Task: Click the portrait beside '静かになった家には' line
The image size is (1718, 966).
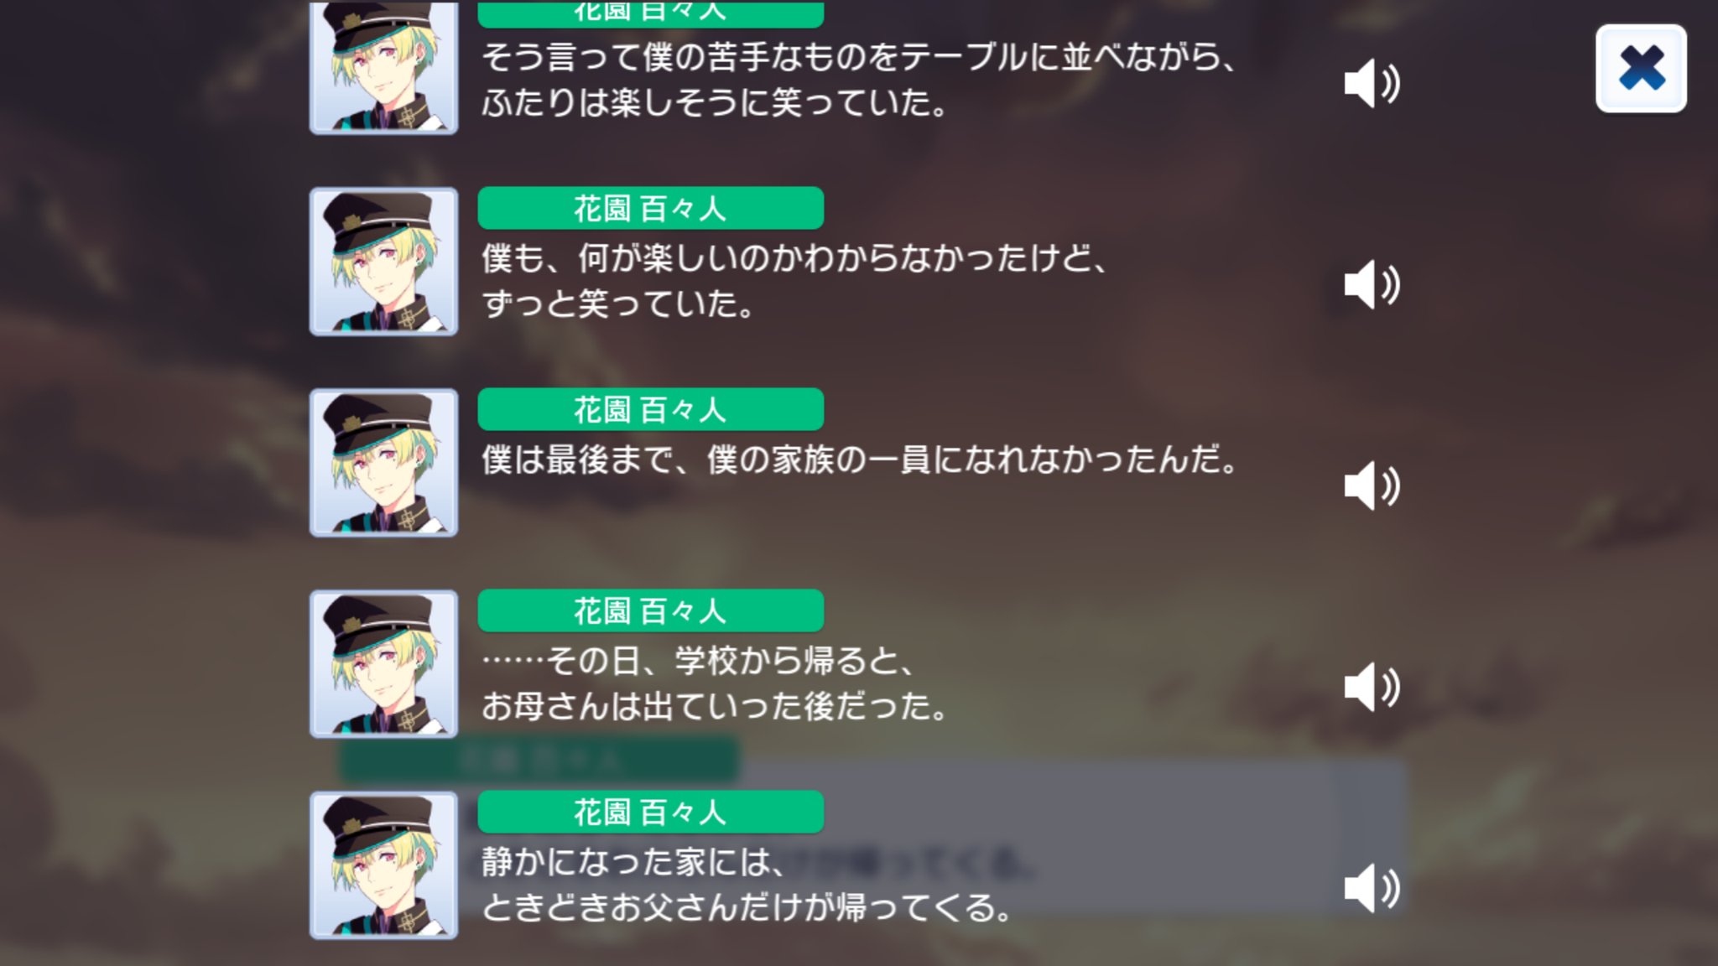Action: (x=383, y=865)
